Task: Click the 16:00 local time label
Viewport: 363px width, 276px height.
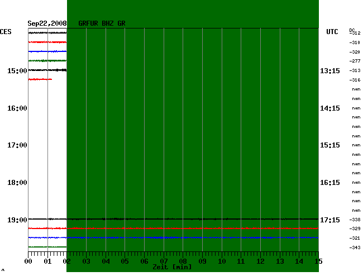Action: [x=17, y=108]
